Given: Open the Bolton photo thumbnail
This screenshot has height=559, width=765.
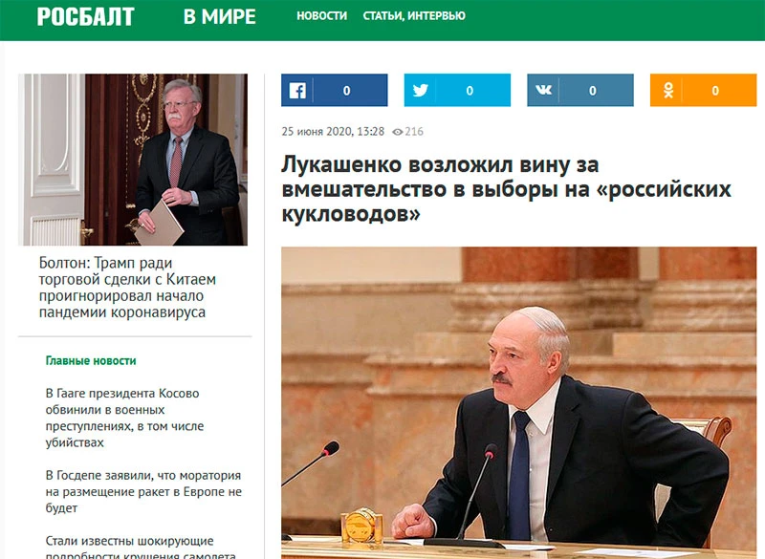Looking at the screenshot, I should (133, 160).
